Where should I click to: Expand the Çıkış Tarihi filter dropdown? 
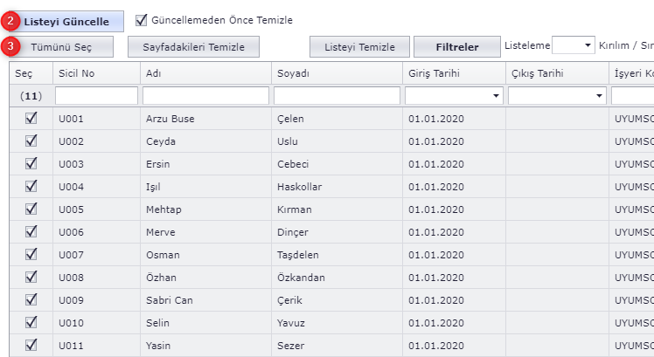(x=600, y=95)
